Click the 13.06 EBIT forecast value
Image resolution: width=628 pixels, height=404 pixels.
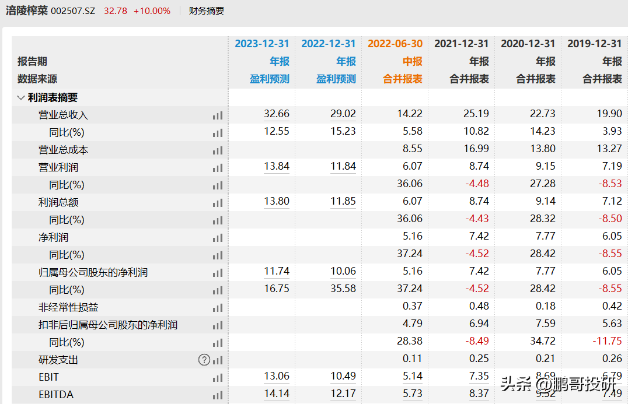[x=276, y=376]
